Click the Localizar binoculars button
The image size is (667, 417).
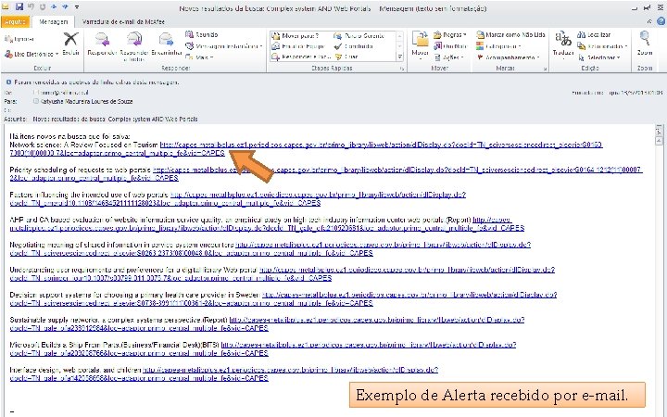[x=594, y=35]
